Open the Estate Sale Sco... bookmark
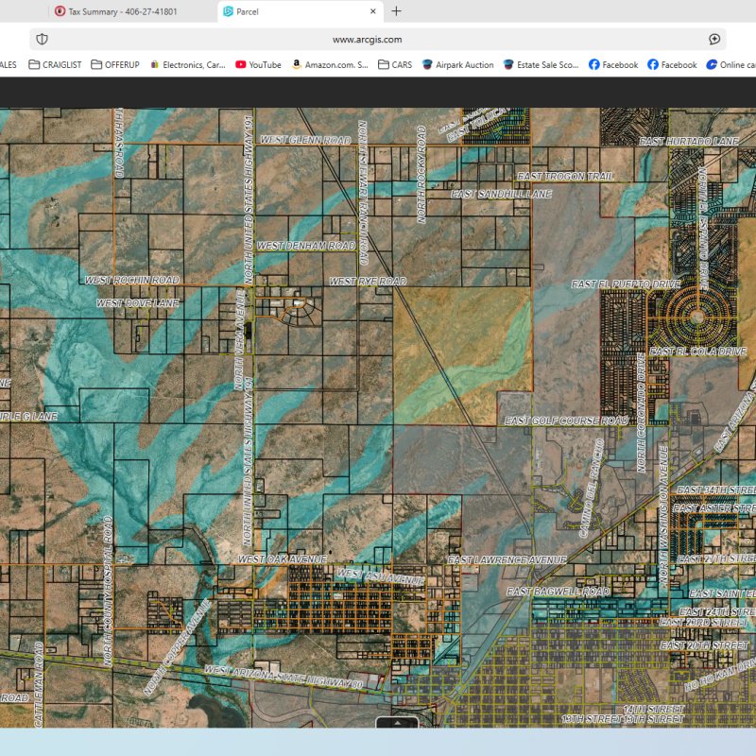 point(541,64)
